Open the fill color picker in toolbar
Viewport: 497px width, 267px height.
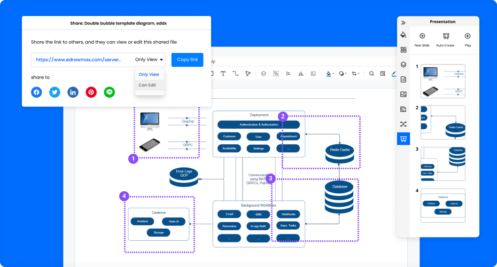pos(329,74)
